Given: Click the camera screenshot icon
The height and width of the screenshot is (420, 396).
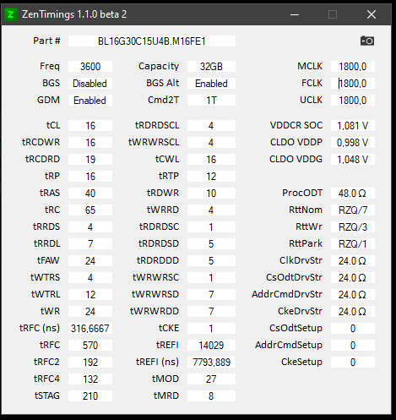Looking at the screenshot, I should (367, 41).
